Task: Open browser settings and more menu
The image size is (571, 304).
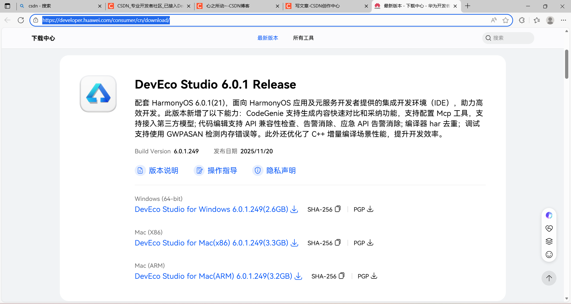Action: 564,20
